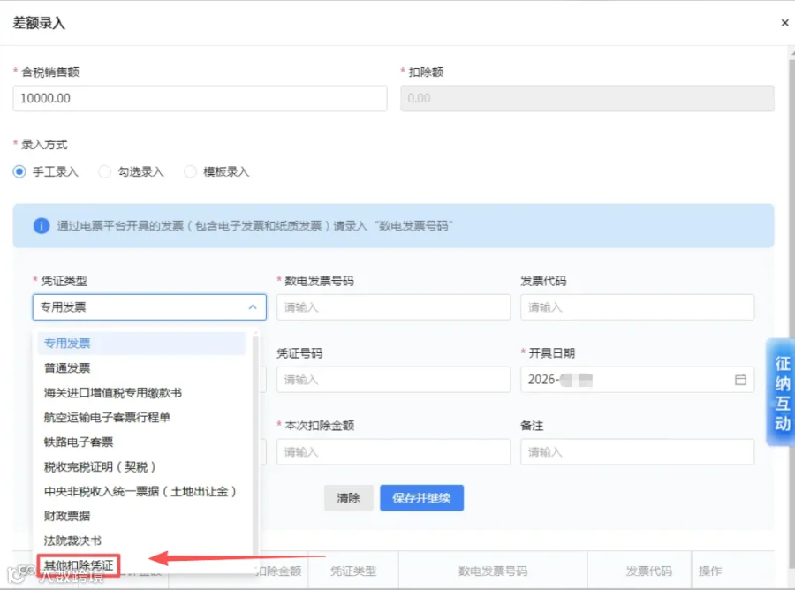Open the 征纳互动 side widget
The height and width of the screenshot is (590, 795).
click(781, 393)
